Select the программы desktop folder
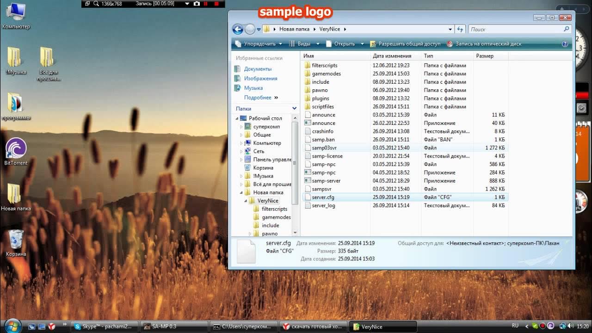Screen dimensions: 592x333 click(x=16, y=106)
